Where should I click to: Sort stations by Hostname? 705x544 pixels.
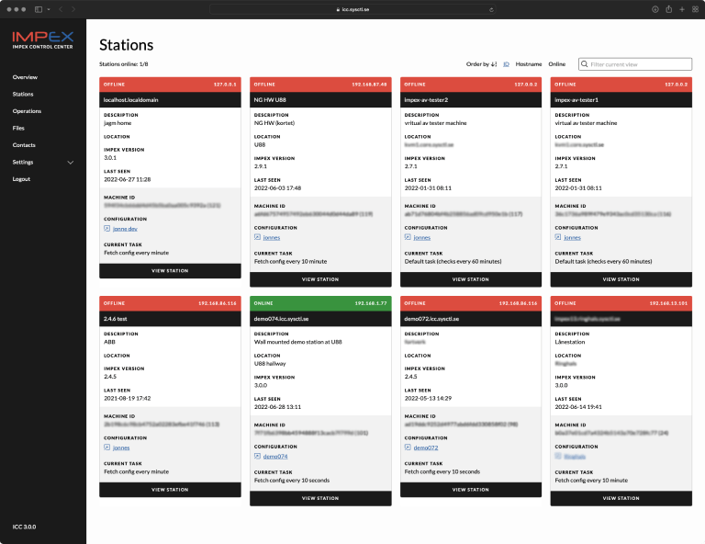tap(528, 64)
